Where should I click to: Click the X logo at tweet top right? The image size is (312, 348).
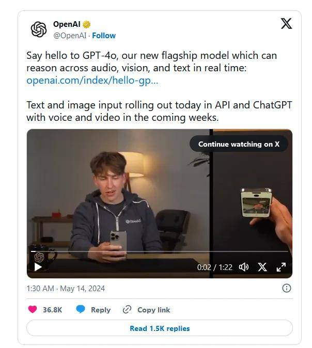pyautogui.click(x=286, y=24)
